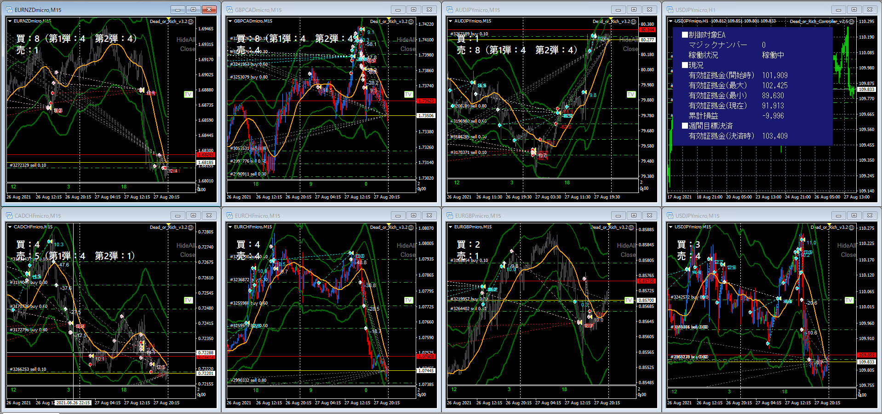Click the yellow chart-shift triangle in CADCHF chart
This screenshot has width=882, height=414.
[168, 225]
